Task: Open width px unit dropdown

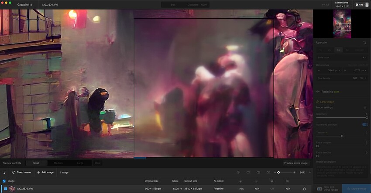Action: click(338, 70)
